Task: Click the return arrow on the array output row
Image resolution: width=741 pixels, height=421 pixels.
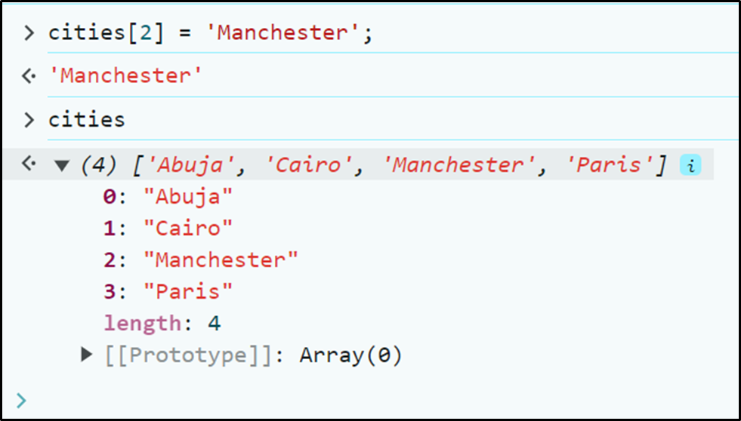Action: pos(29,164)
